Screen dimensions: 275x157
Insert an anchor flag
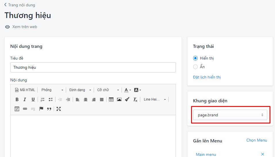pos(41,109)
